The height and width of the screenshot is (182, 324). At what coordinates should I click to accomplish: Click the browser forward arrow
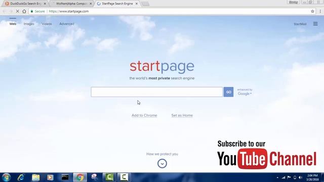pos(11,11)
